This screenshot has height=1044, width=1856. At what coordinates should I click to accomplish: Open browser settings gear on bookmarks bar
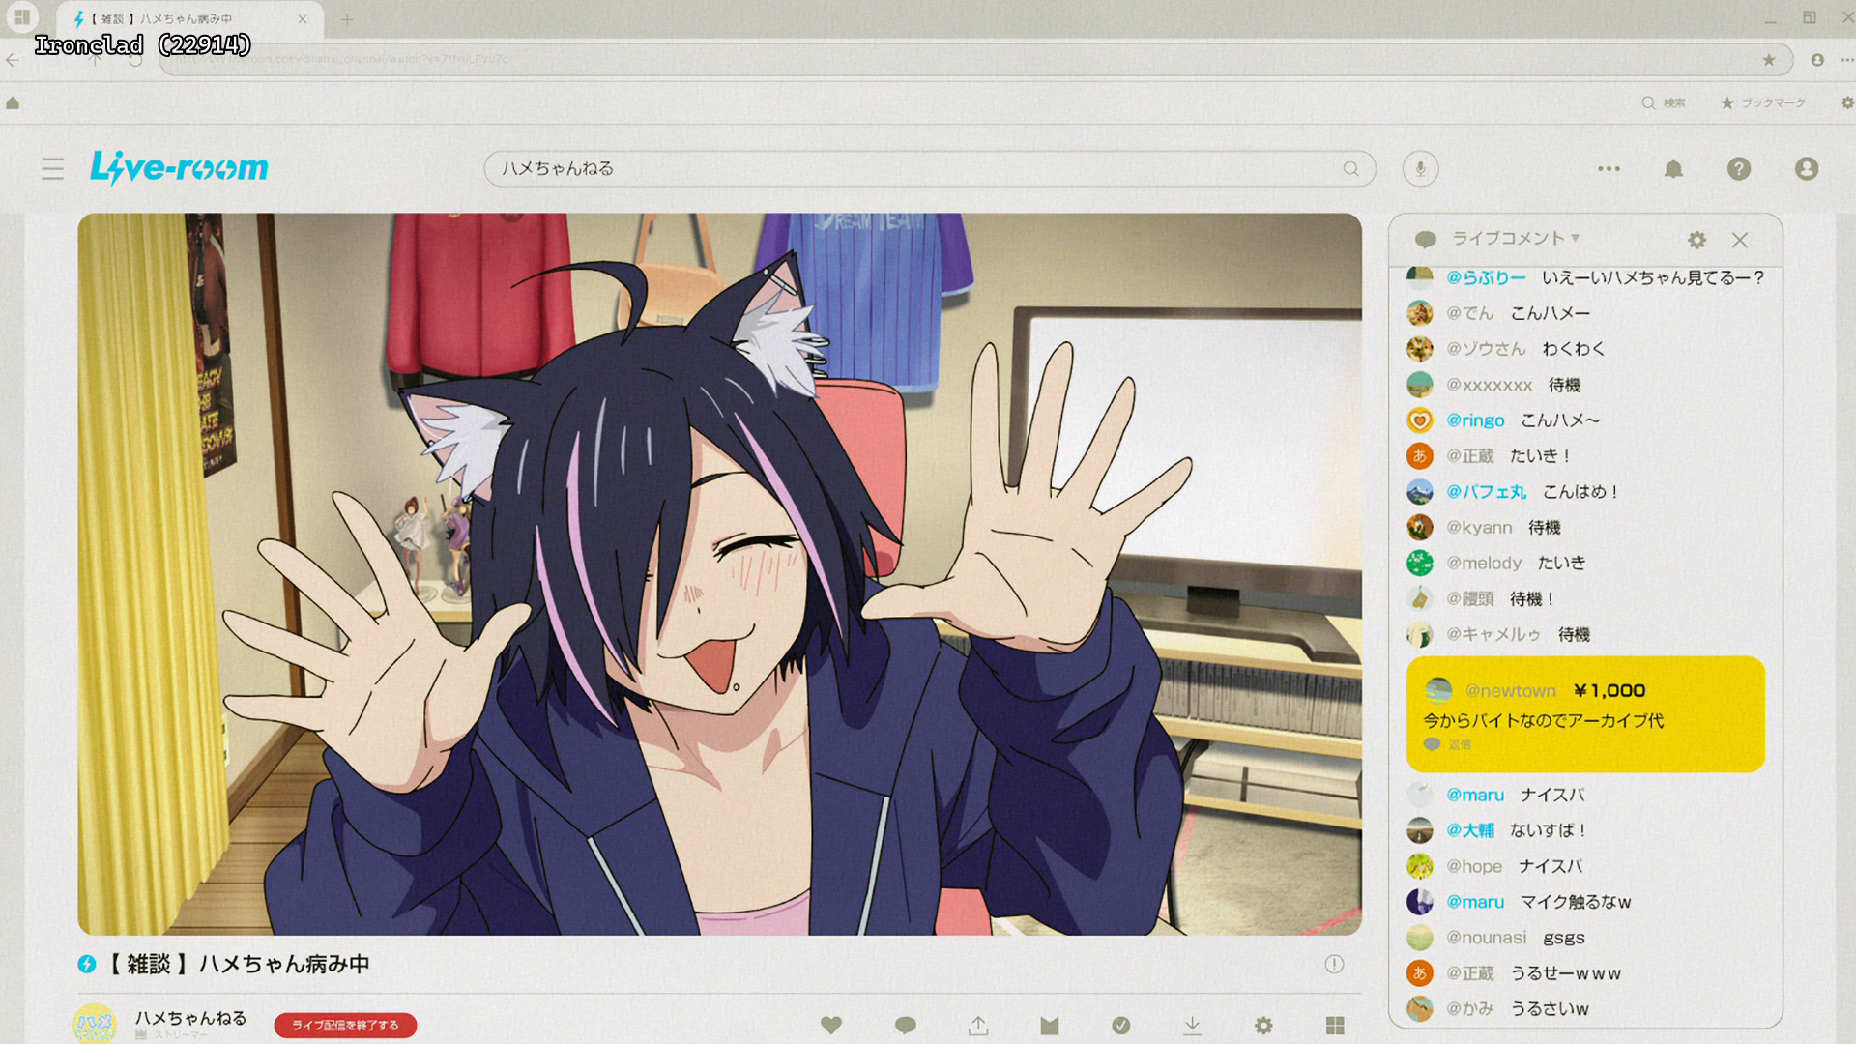[1847, 102]
